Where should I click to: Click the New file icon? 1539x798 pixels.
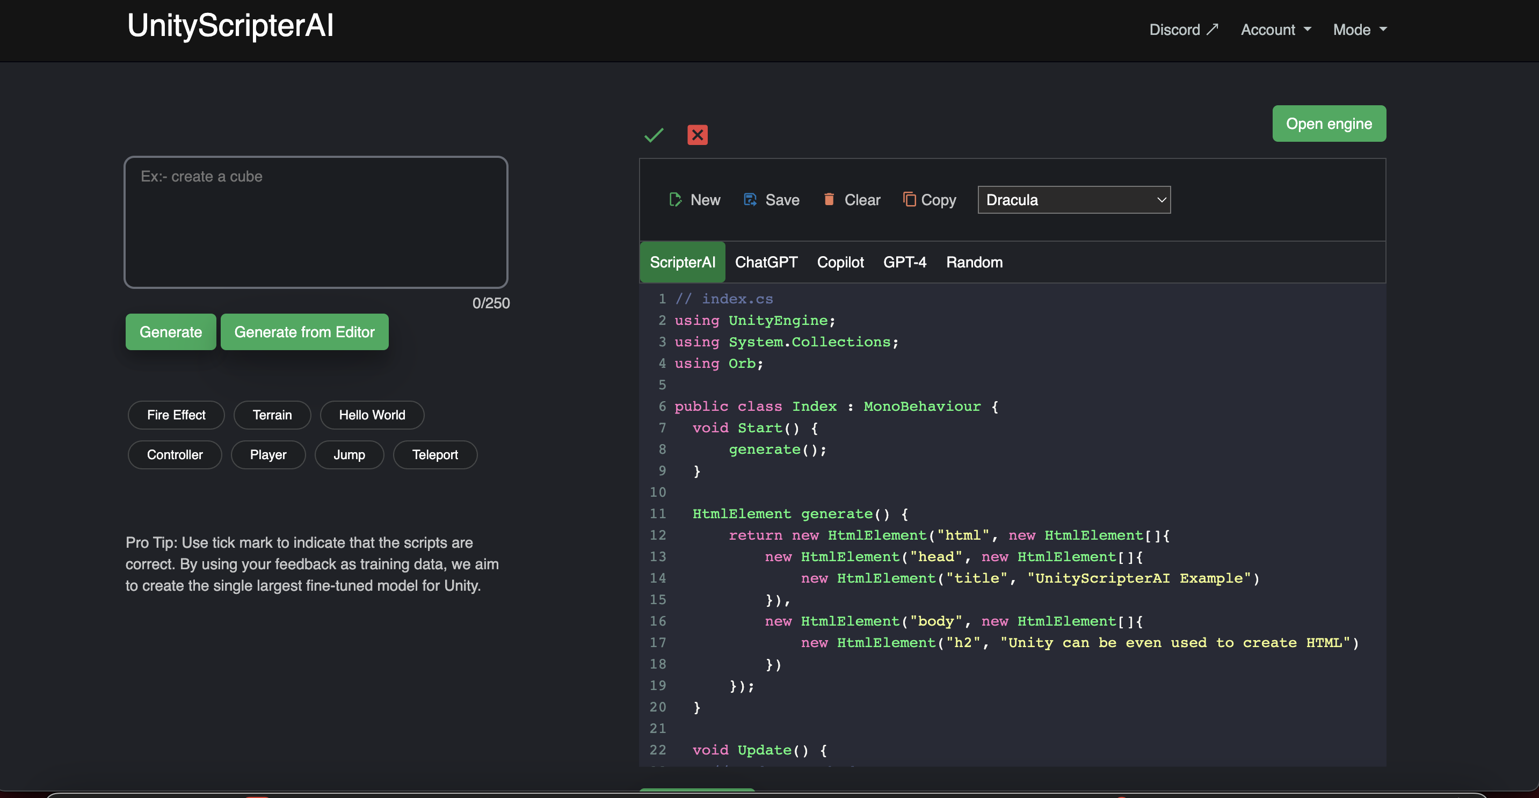675,200
